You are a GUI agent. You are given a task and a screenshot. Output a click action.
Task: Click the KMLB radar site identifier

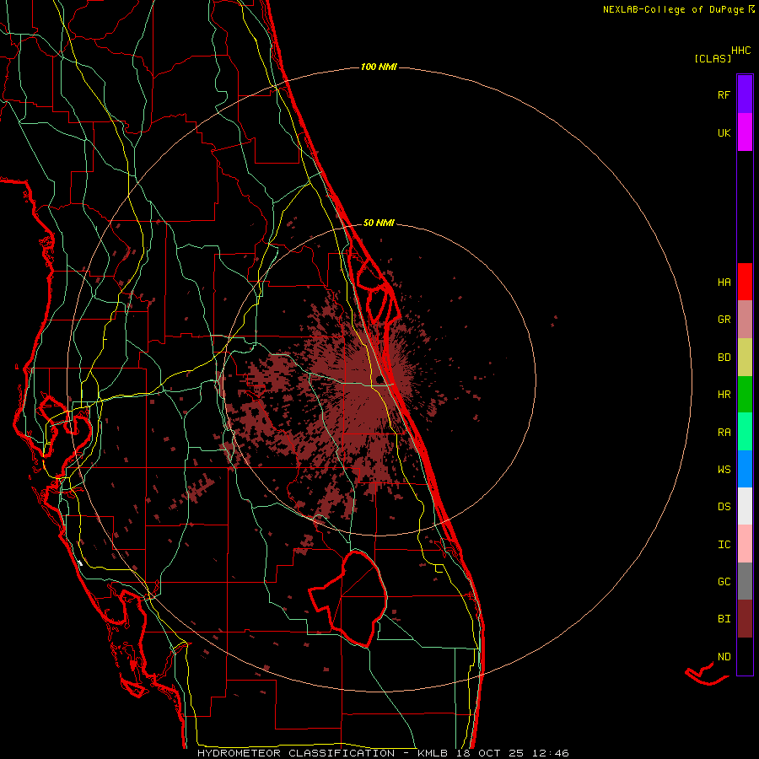tap(431, 753)
